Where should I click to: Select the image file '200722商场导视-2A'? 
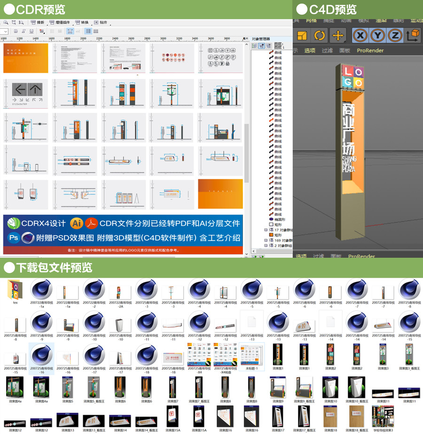tap(120, 296)
